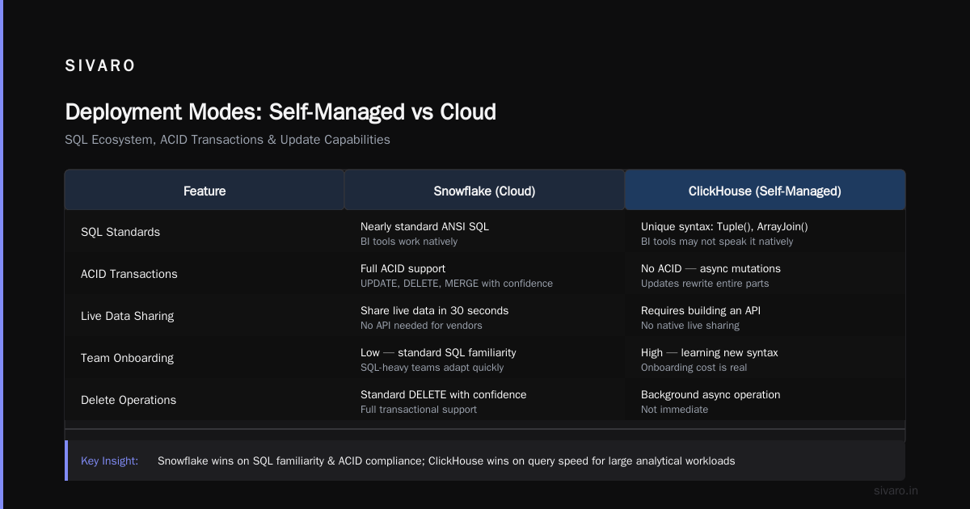Click "Full ACID support" cell text
The width and height of the screenshot is (970, 509).
[x=403, y=268]
